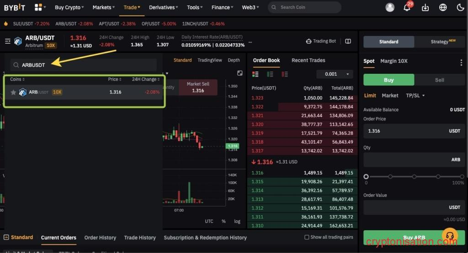Open the notifications bell icon
Screen dimensions: 468x253
click(407, 8)
